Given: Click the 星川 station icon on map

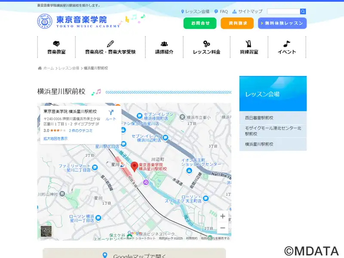Looking at the screenshot, I should [x=123, y=165].
